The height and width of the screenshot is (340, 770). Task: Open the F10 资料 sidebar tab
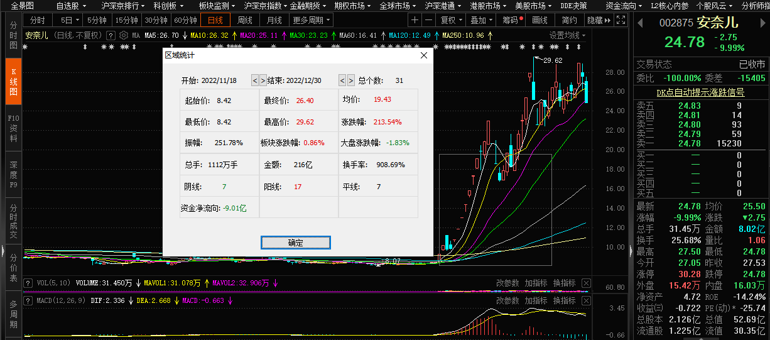click(13, 128)
